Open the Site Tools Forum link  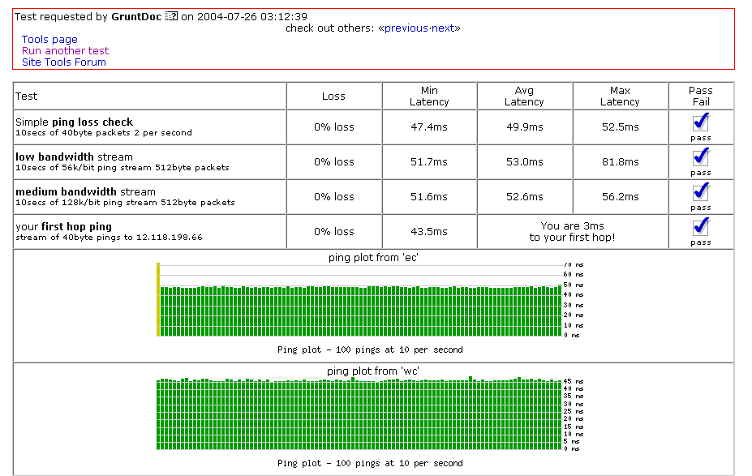click(x=64, y=62)
